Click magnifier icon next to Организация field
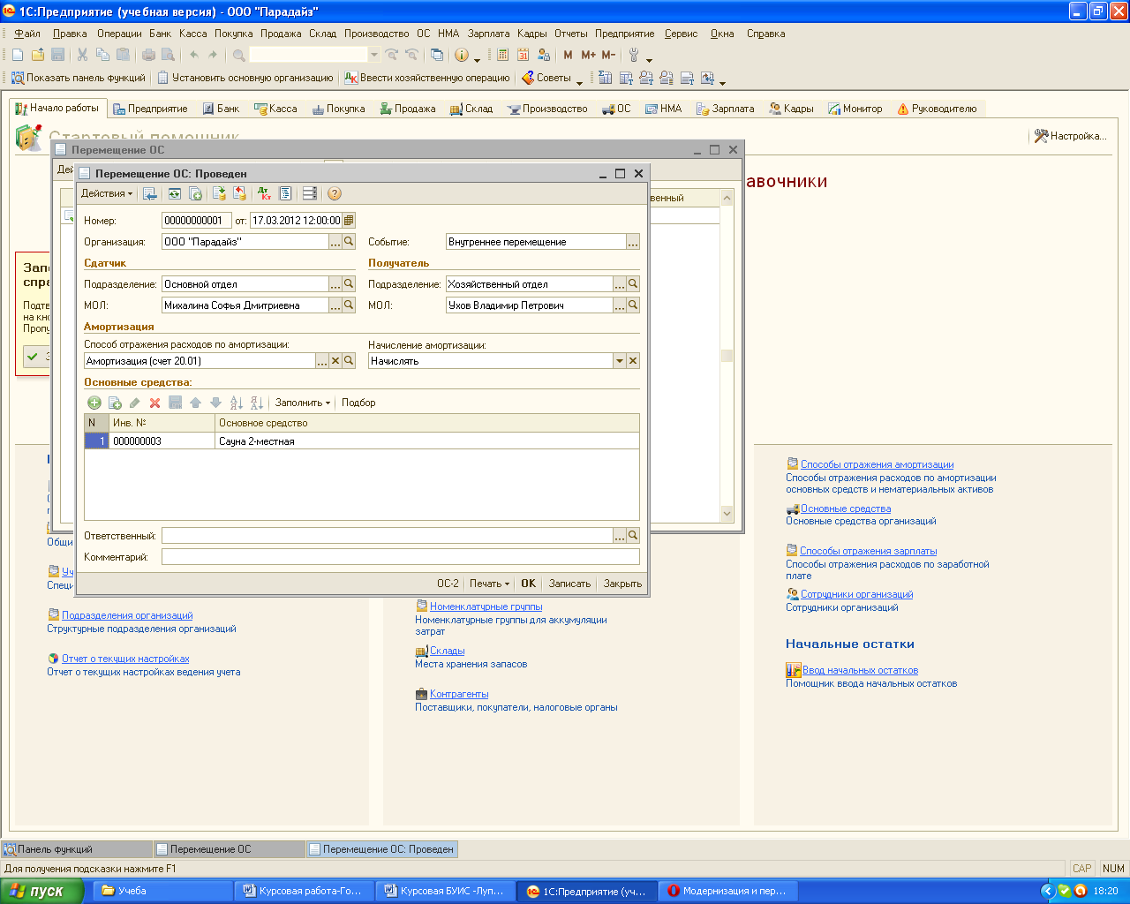The image size is (1130, 904). tap(349, 242)
